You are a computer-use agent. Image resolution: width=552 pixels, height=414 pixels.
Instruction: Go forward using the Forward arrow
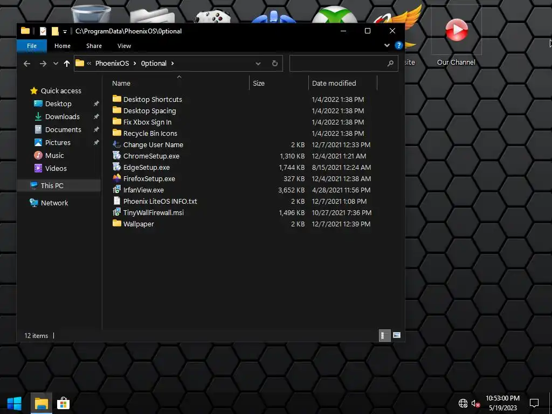point(43,64)
